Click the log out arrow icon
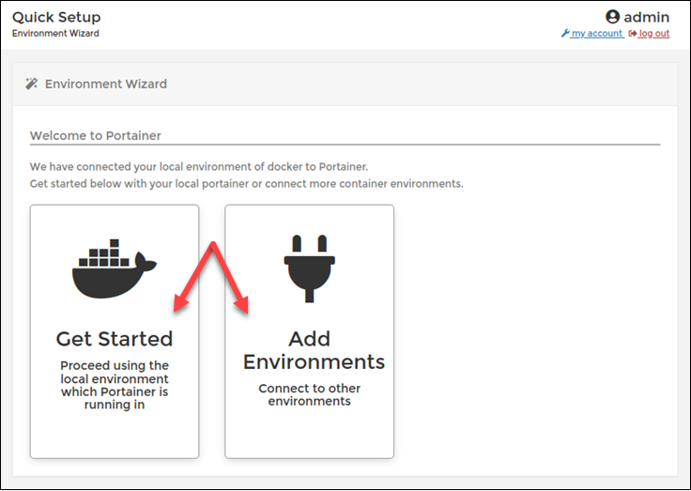 pyautogui.click(x=633, y=34)
